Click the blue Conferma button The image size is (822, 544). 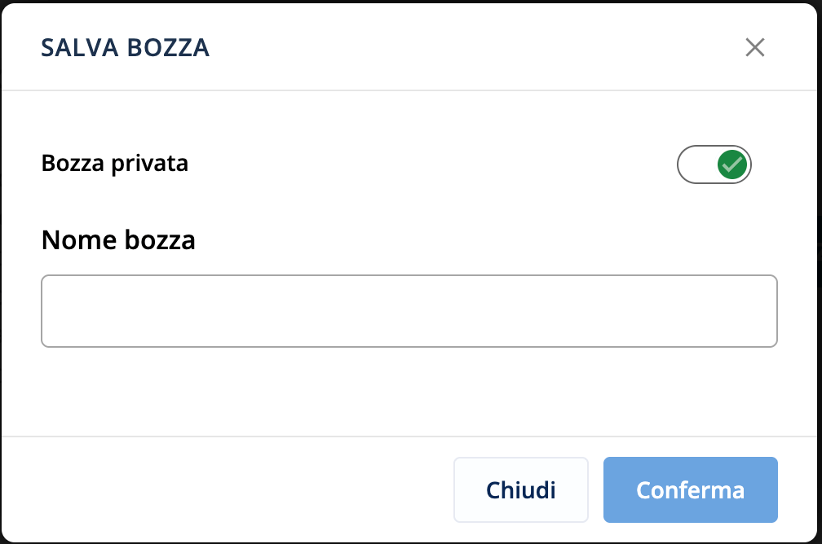[x=690, y=489]
